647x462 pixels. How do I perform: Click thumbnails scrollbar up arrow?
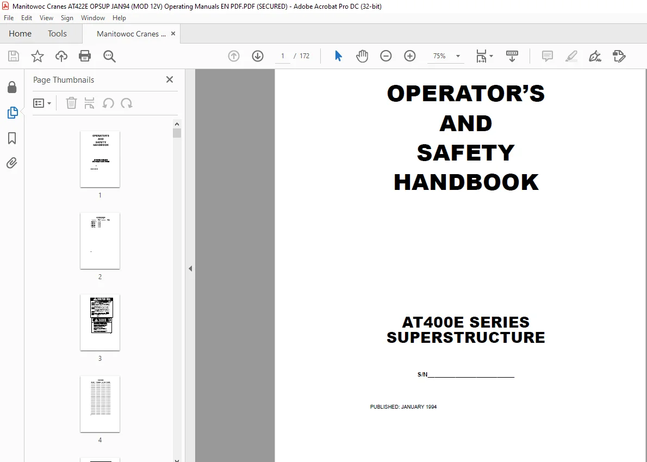[177, 124]
